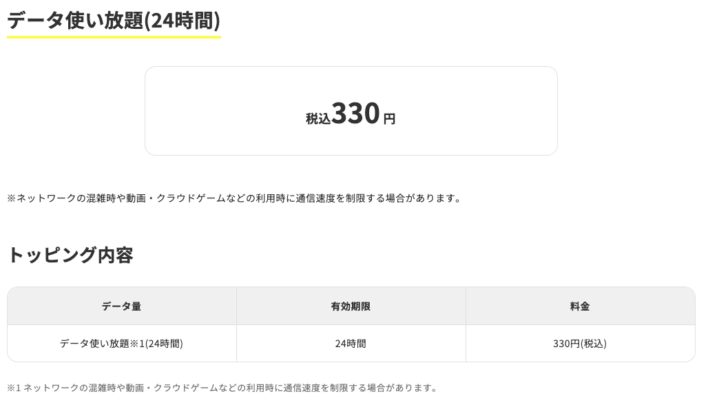Click the 円 symbol after the price

pos(389,118)
